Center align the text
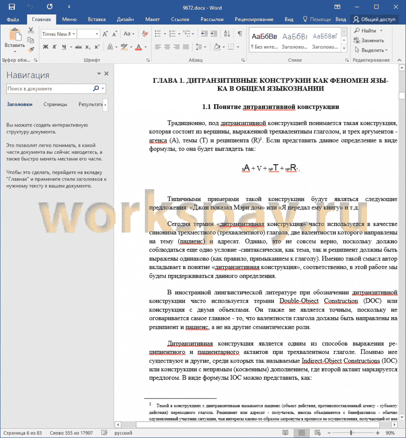Screen dimensions: 406x438 [167, 47]
